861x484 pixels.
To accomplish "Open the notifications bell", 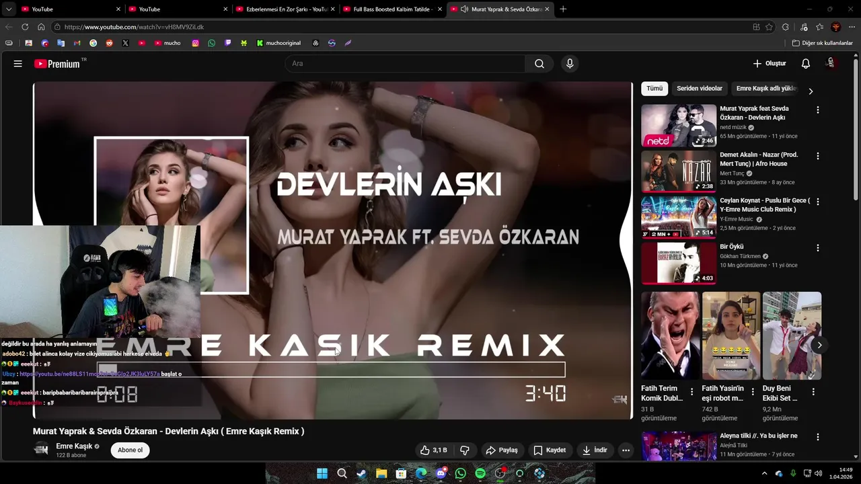I will tap(806, 64).
